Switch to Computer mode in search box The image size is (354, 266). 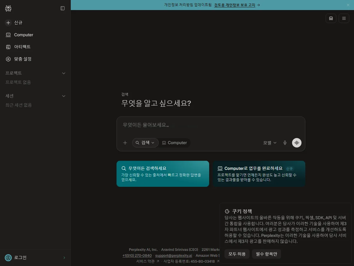tap(174, 143)
